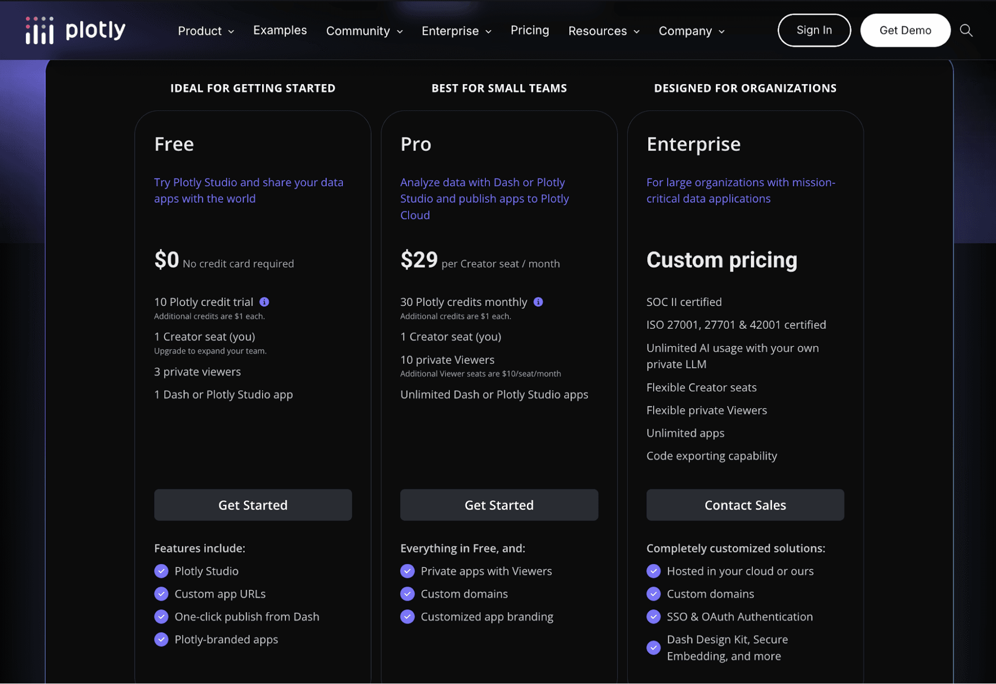This screenshot has height=684, width=996.
Task: Open the Examples page from navigation
Action: click(x=280, y=30)
